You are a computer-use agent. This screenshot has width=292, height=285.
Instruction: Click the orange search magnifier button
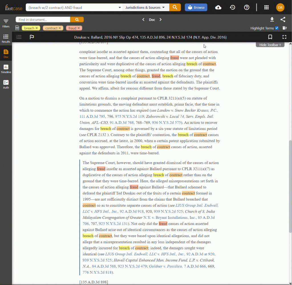click(x=175, y=7)
